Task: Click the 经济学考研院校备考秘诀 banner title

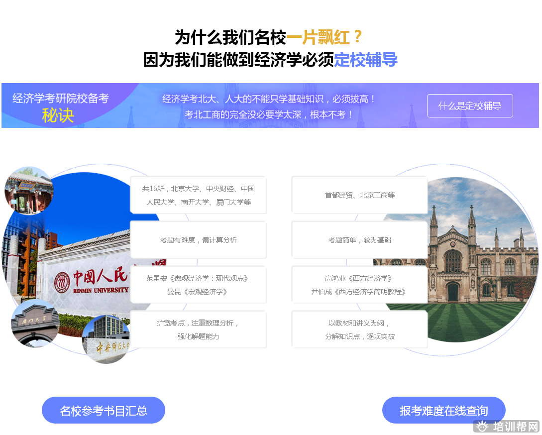Action: click(60, 107)
